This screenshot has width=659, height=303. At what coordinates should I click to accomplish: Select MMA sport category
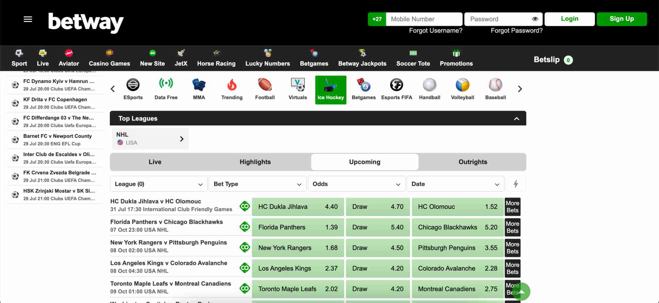click(x=199, y=90)
